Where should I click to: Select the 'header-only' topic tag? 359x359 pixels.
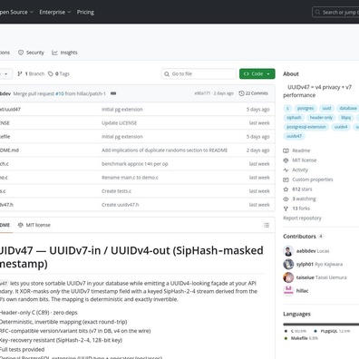[x=321, y=118]
